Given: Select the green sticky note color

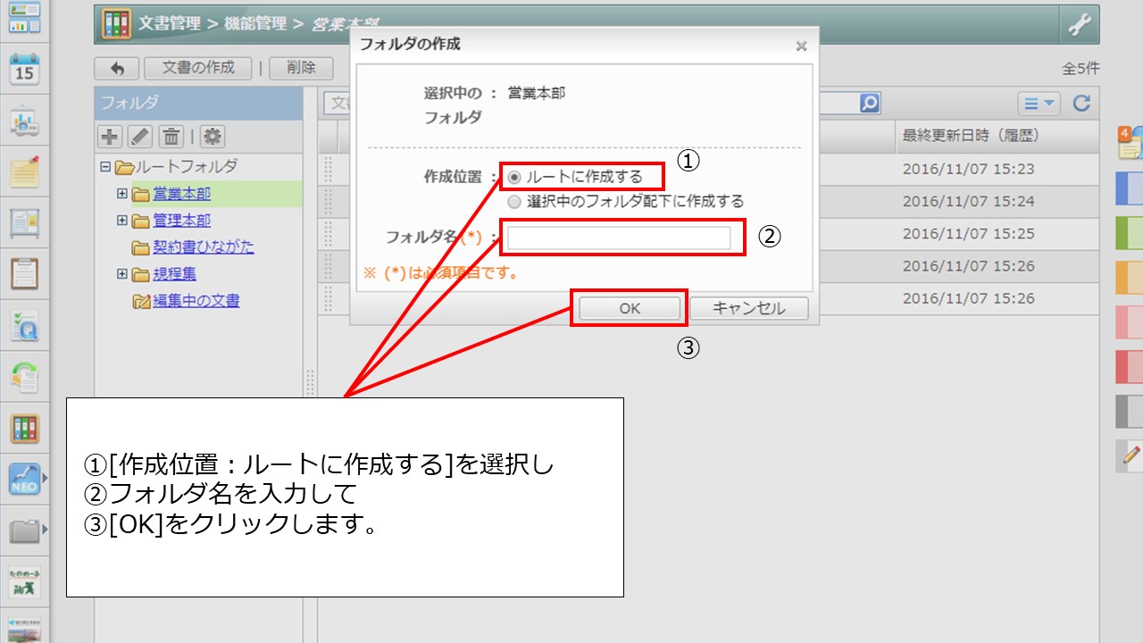Looking at the screenshot, I should (1130, 233).
